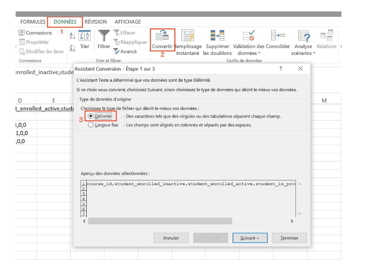Click Effacer filter option
This screenshot has height=271, width=372.
click(124, 33)
